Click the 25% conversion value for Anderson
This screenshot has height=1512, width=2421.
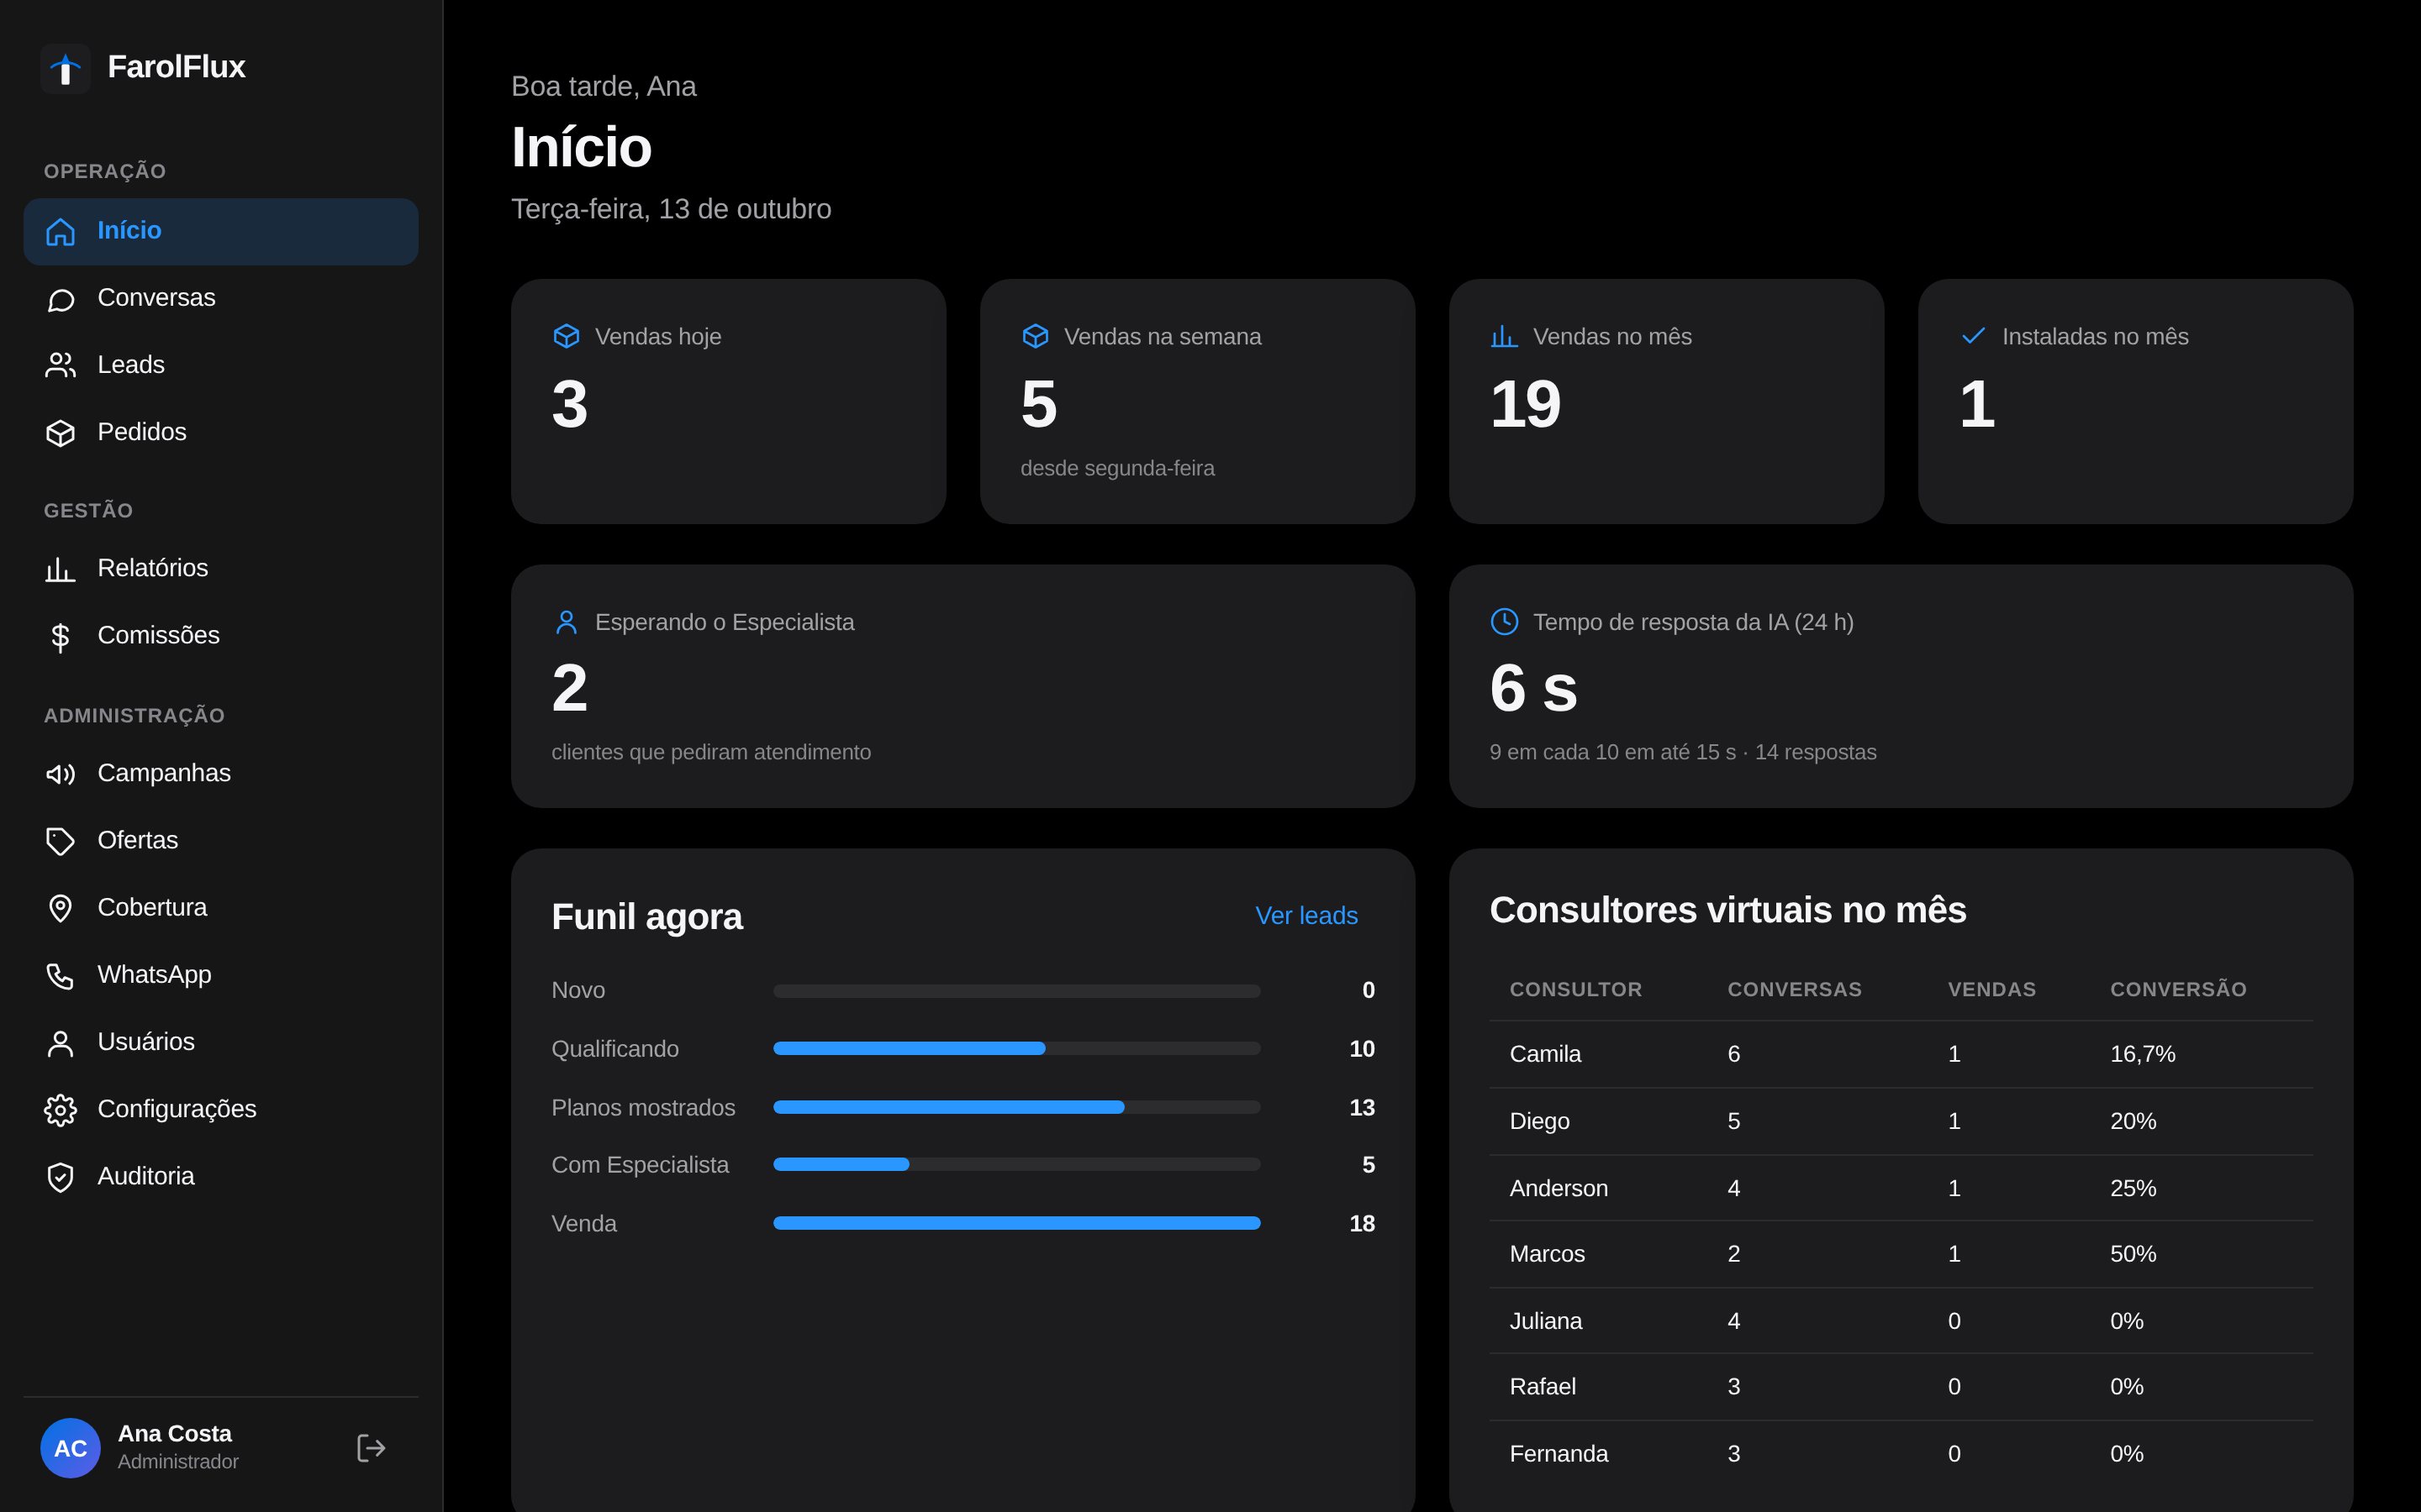(2133, 1188)
